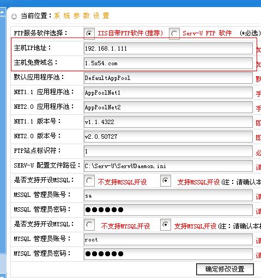
Task: Click NET2.0 应用程序池 field AppPoolNet2
Action: click(x=168, y=107)
